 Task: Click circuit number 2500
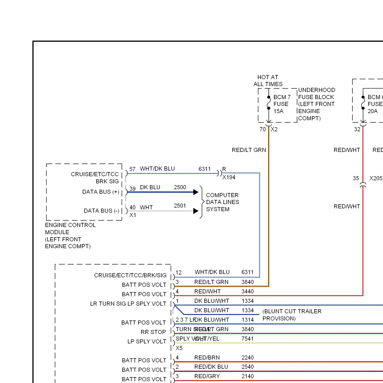click(180, 187)
